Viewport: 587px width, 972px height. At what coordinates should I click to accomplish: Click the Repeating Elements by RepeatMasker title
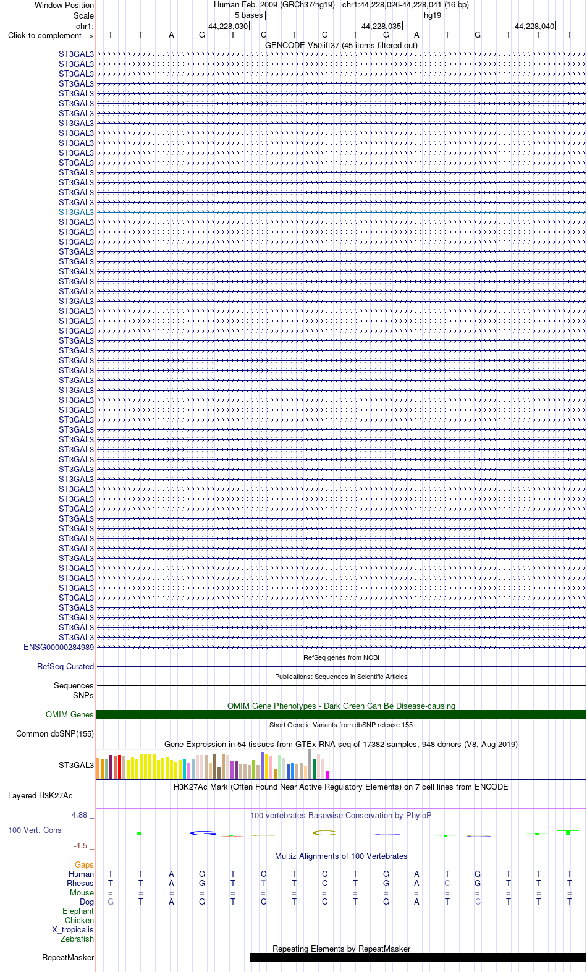pyautogui.click(x=341, y=949)
